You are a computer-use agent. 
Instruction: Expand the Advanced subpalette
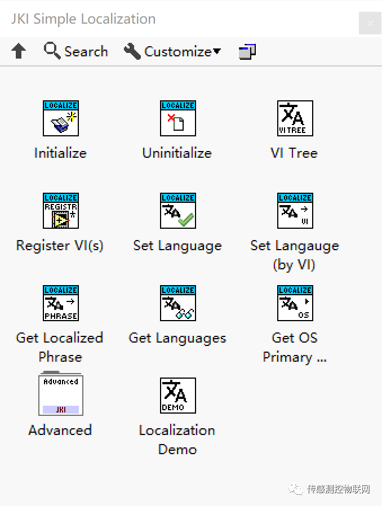click(60, 396)
